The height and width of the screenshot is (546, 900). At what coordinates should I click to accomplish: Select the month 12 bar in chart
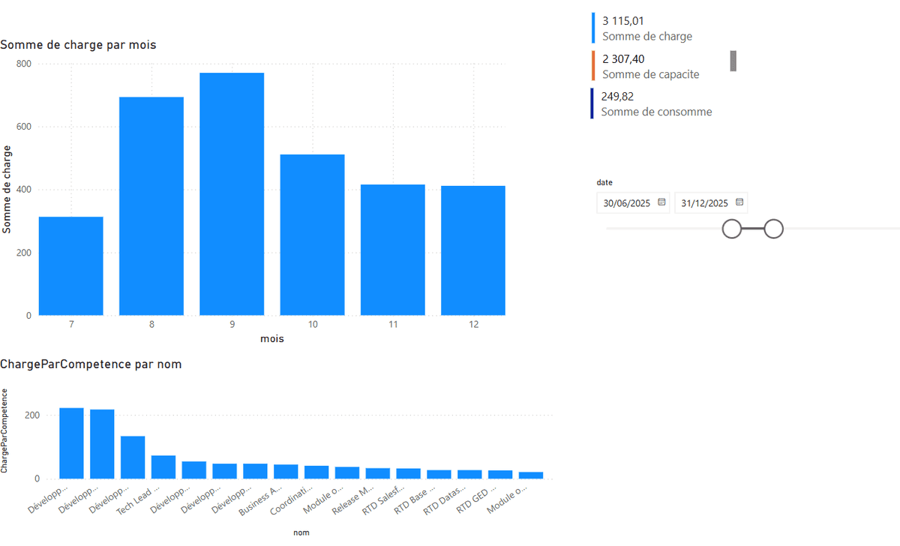[472, 250]
